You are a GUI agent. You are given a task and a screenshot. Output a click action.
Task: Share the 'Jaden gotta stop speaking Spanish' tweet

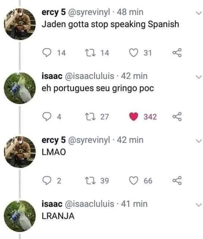177,53
